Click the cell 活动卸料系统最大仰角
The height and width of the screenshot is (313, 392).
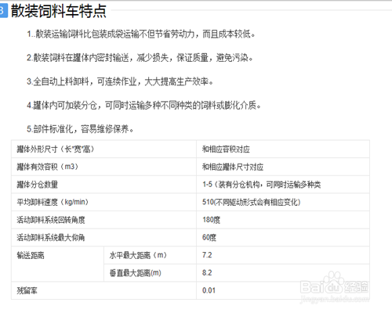tap(103, 238)
